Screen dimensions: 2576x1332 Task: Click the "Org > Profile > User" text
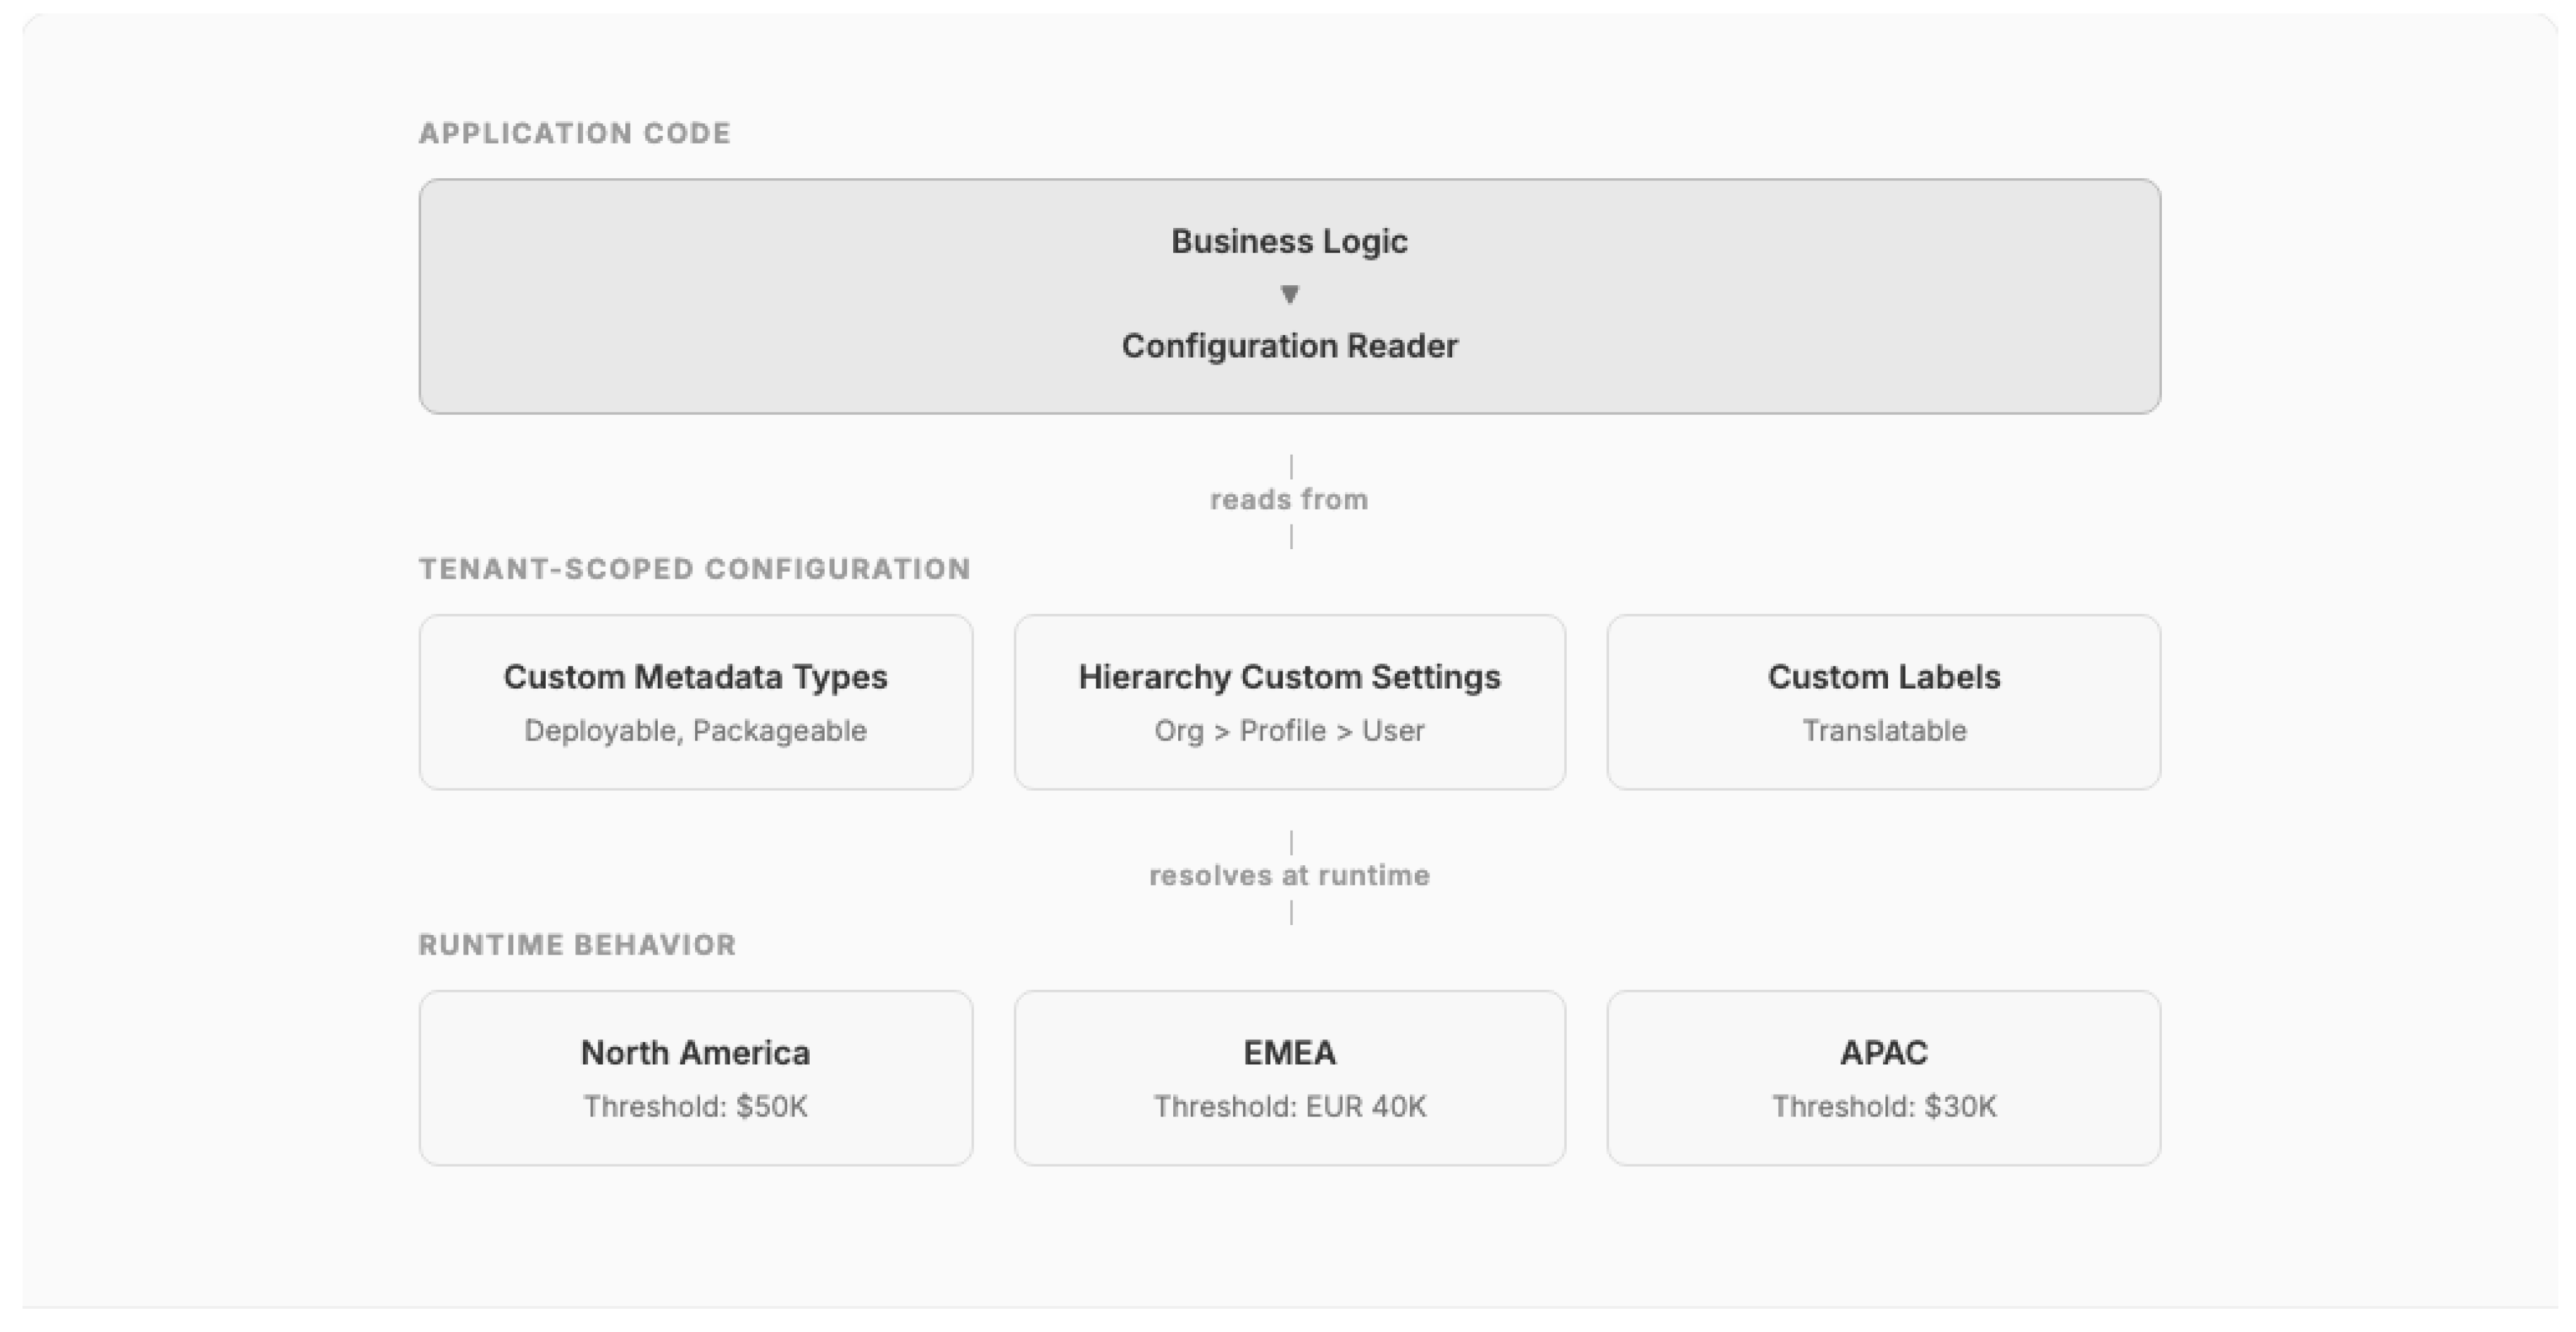pyautogui.click(x=1289, y=731)
